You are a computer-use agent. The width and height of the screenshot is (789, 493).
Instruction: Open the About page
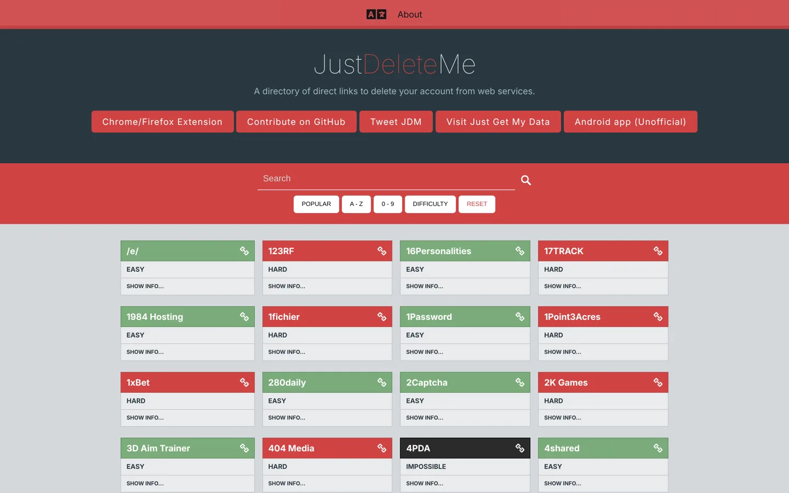pyautogui.click(x=410, y=15)
